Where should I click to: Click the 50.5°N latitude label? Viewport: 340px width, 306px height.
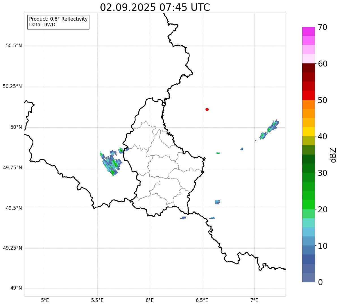coord(14,46)
